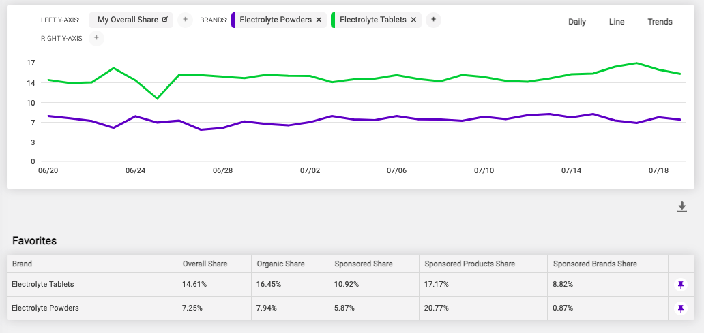
Task: Sort table by Sponsored Share column
Action: pyautogui.click(x=364, y=264)
